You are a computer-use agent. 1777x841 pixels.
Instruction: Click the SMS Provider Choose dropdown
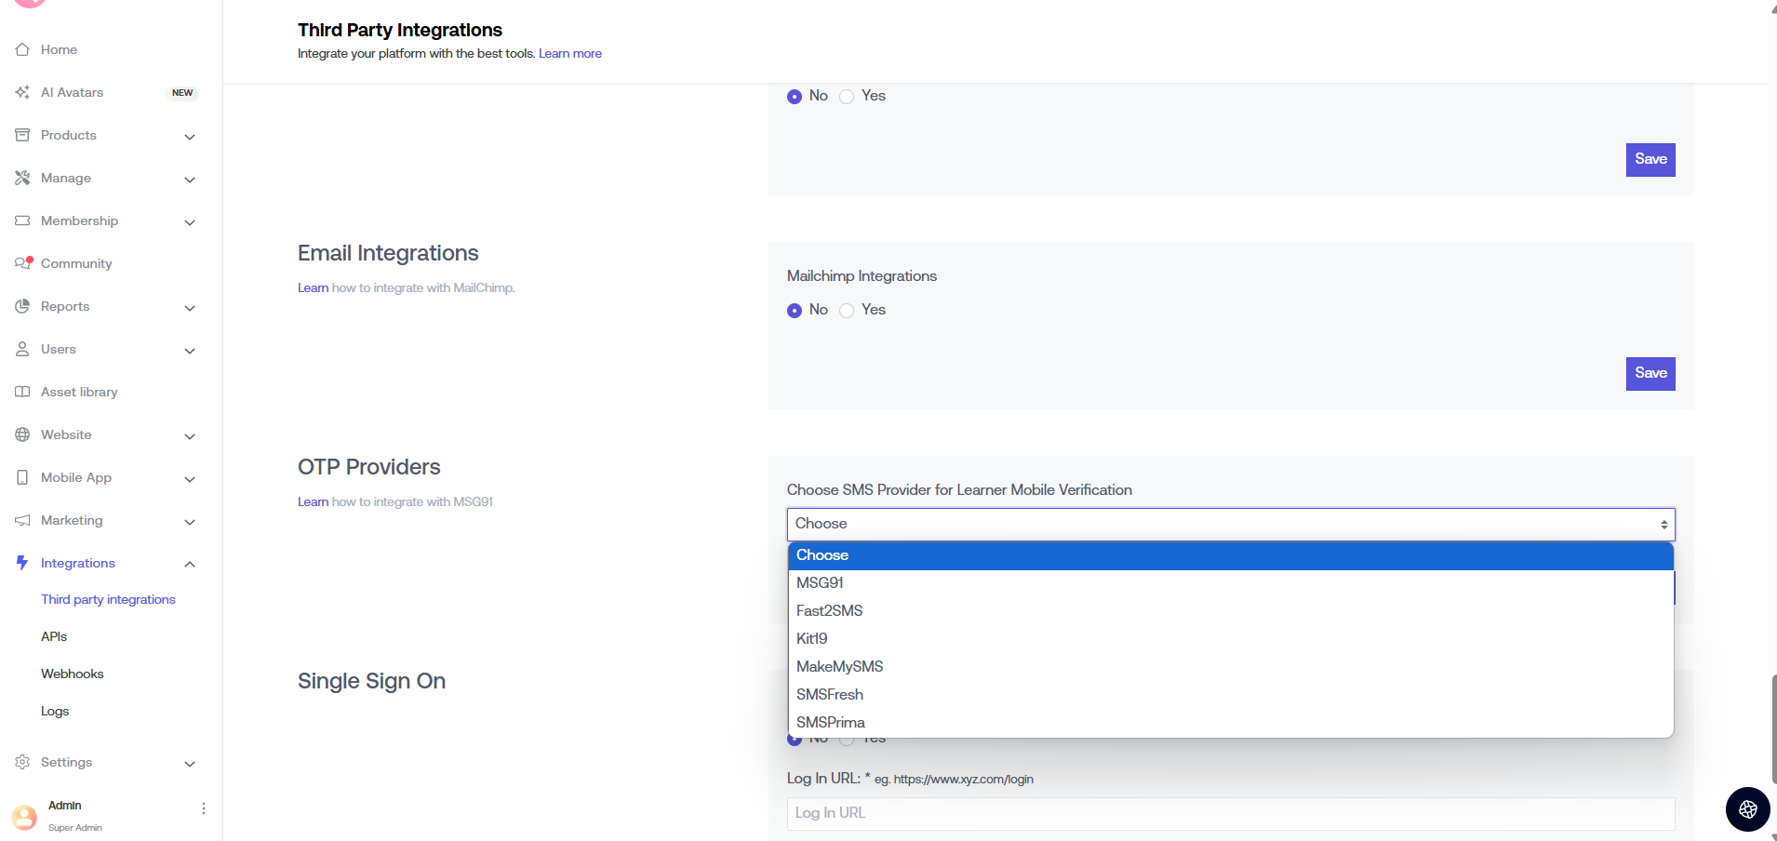point(1230,525)
